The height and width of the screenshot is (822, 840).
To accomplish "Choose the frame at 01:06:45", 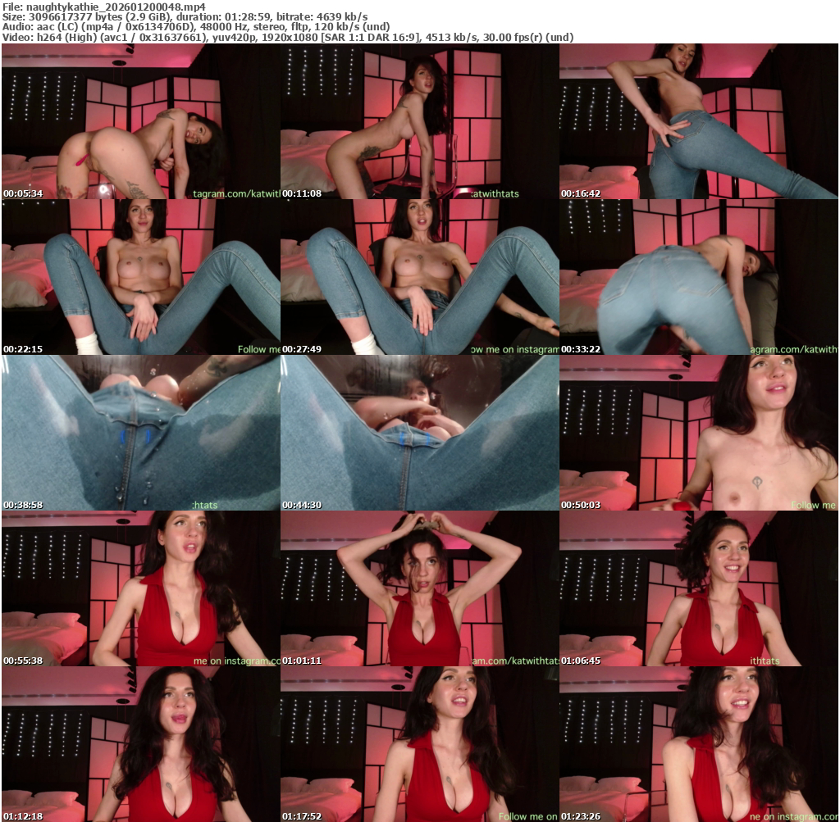I will [698, 588].
